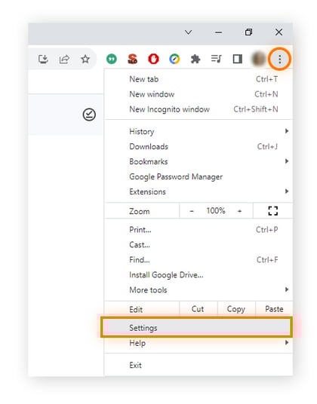Decrease zoom with the minus button
Image resolution: width=317 pixels, height=404 pixels.
coord(192,211)
